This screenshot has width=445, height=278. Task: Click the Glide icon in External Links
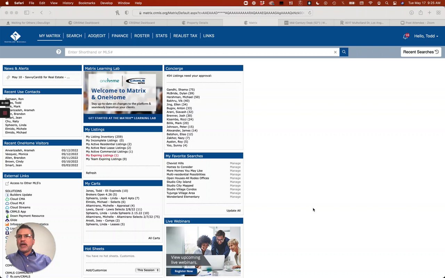coord(7,220)
